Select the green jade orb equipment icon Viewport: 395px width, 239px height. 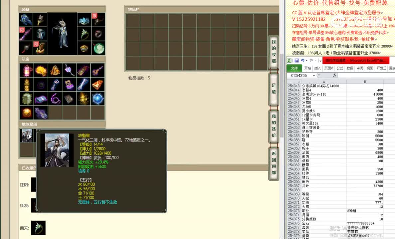98,48
